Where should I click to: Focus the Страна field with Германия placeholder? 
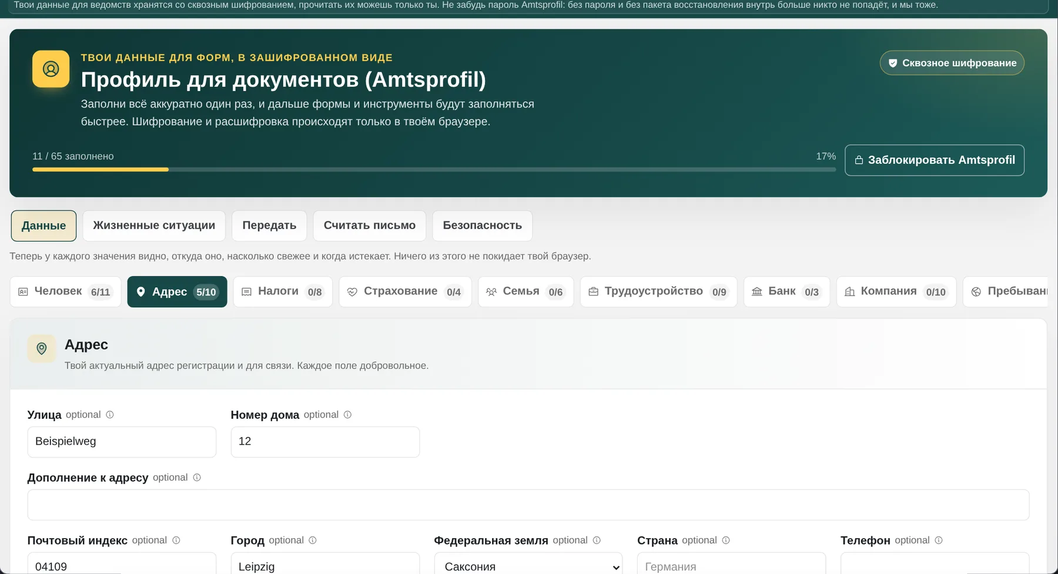[x=732, y=563]
